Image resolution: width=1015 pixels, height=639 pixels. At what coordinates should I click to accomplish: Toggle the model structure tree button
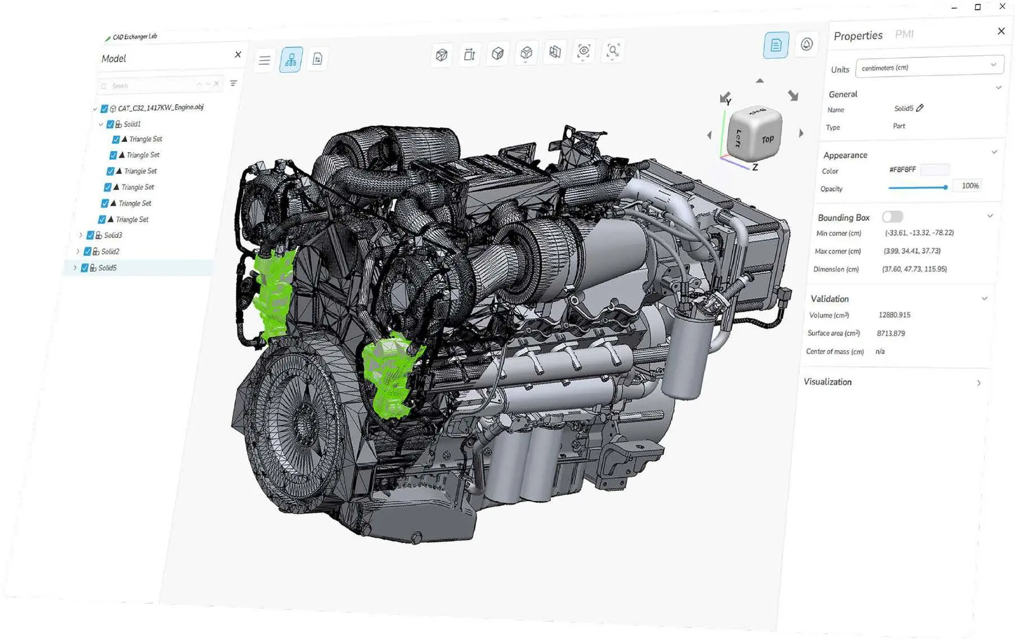(x=291, y=60)
